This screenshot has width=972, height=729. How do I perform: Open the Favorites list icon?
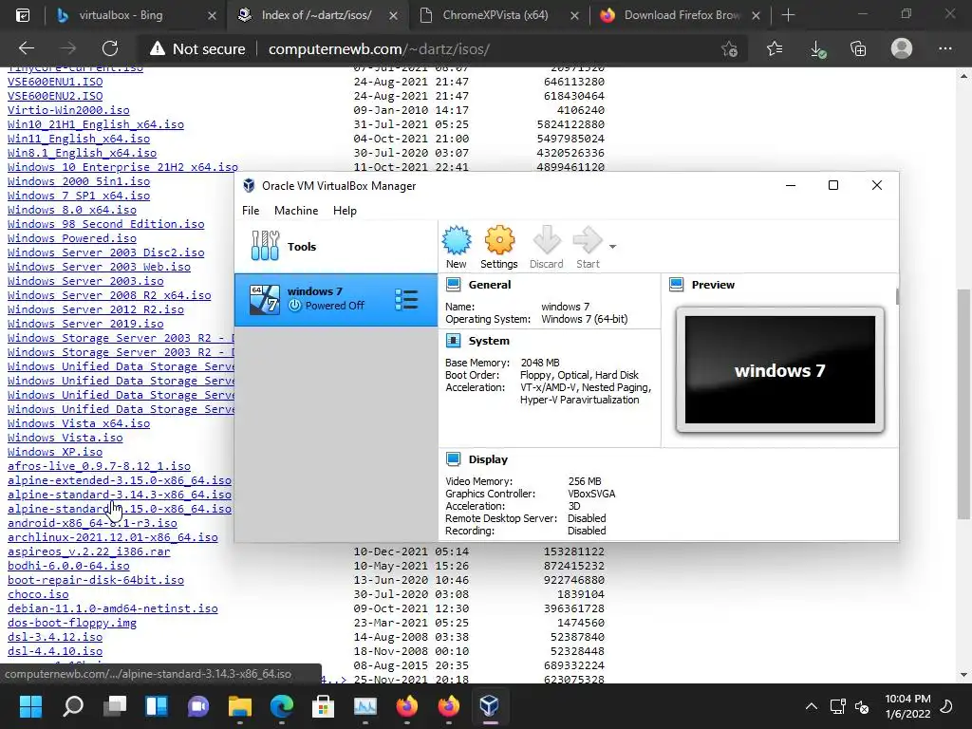coord(775,48)
